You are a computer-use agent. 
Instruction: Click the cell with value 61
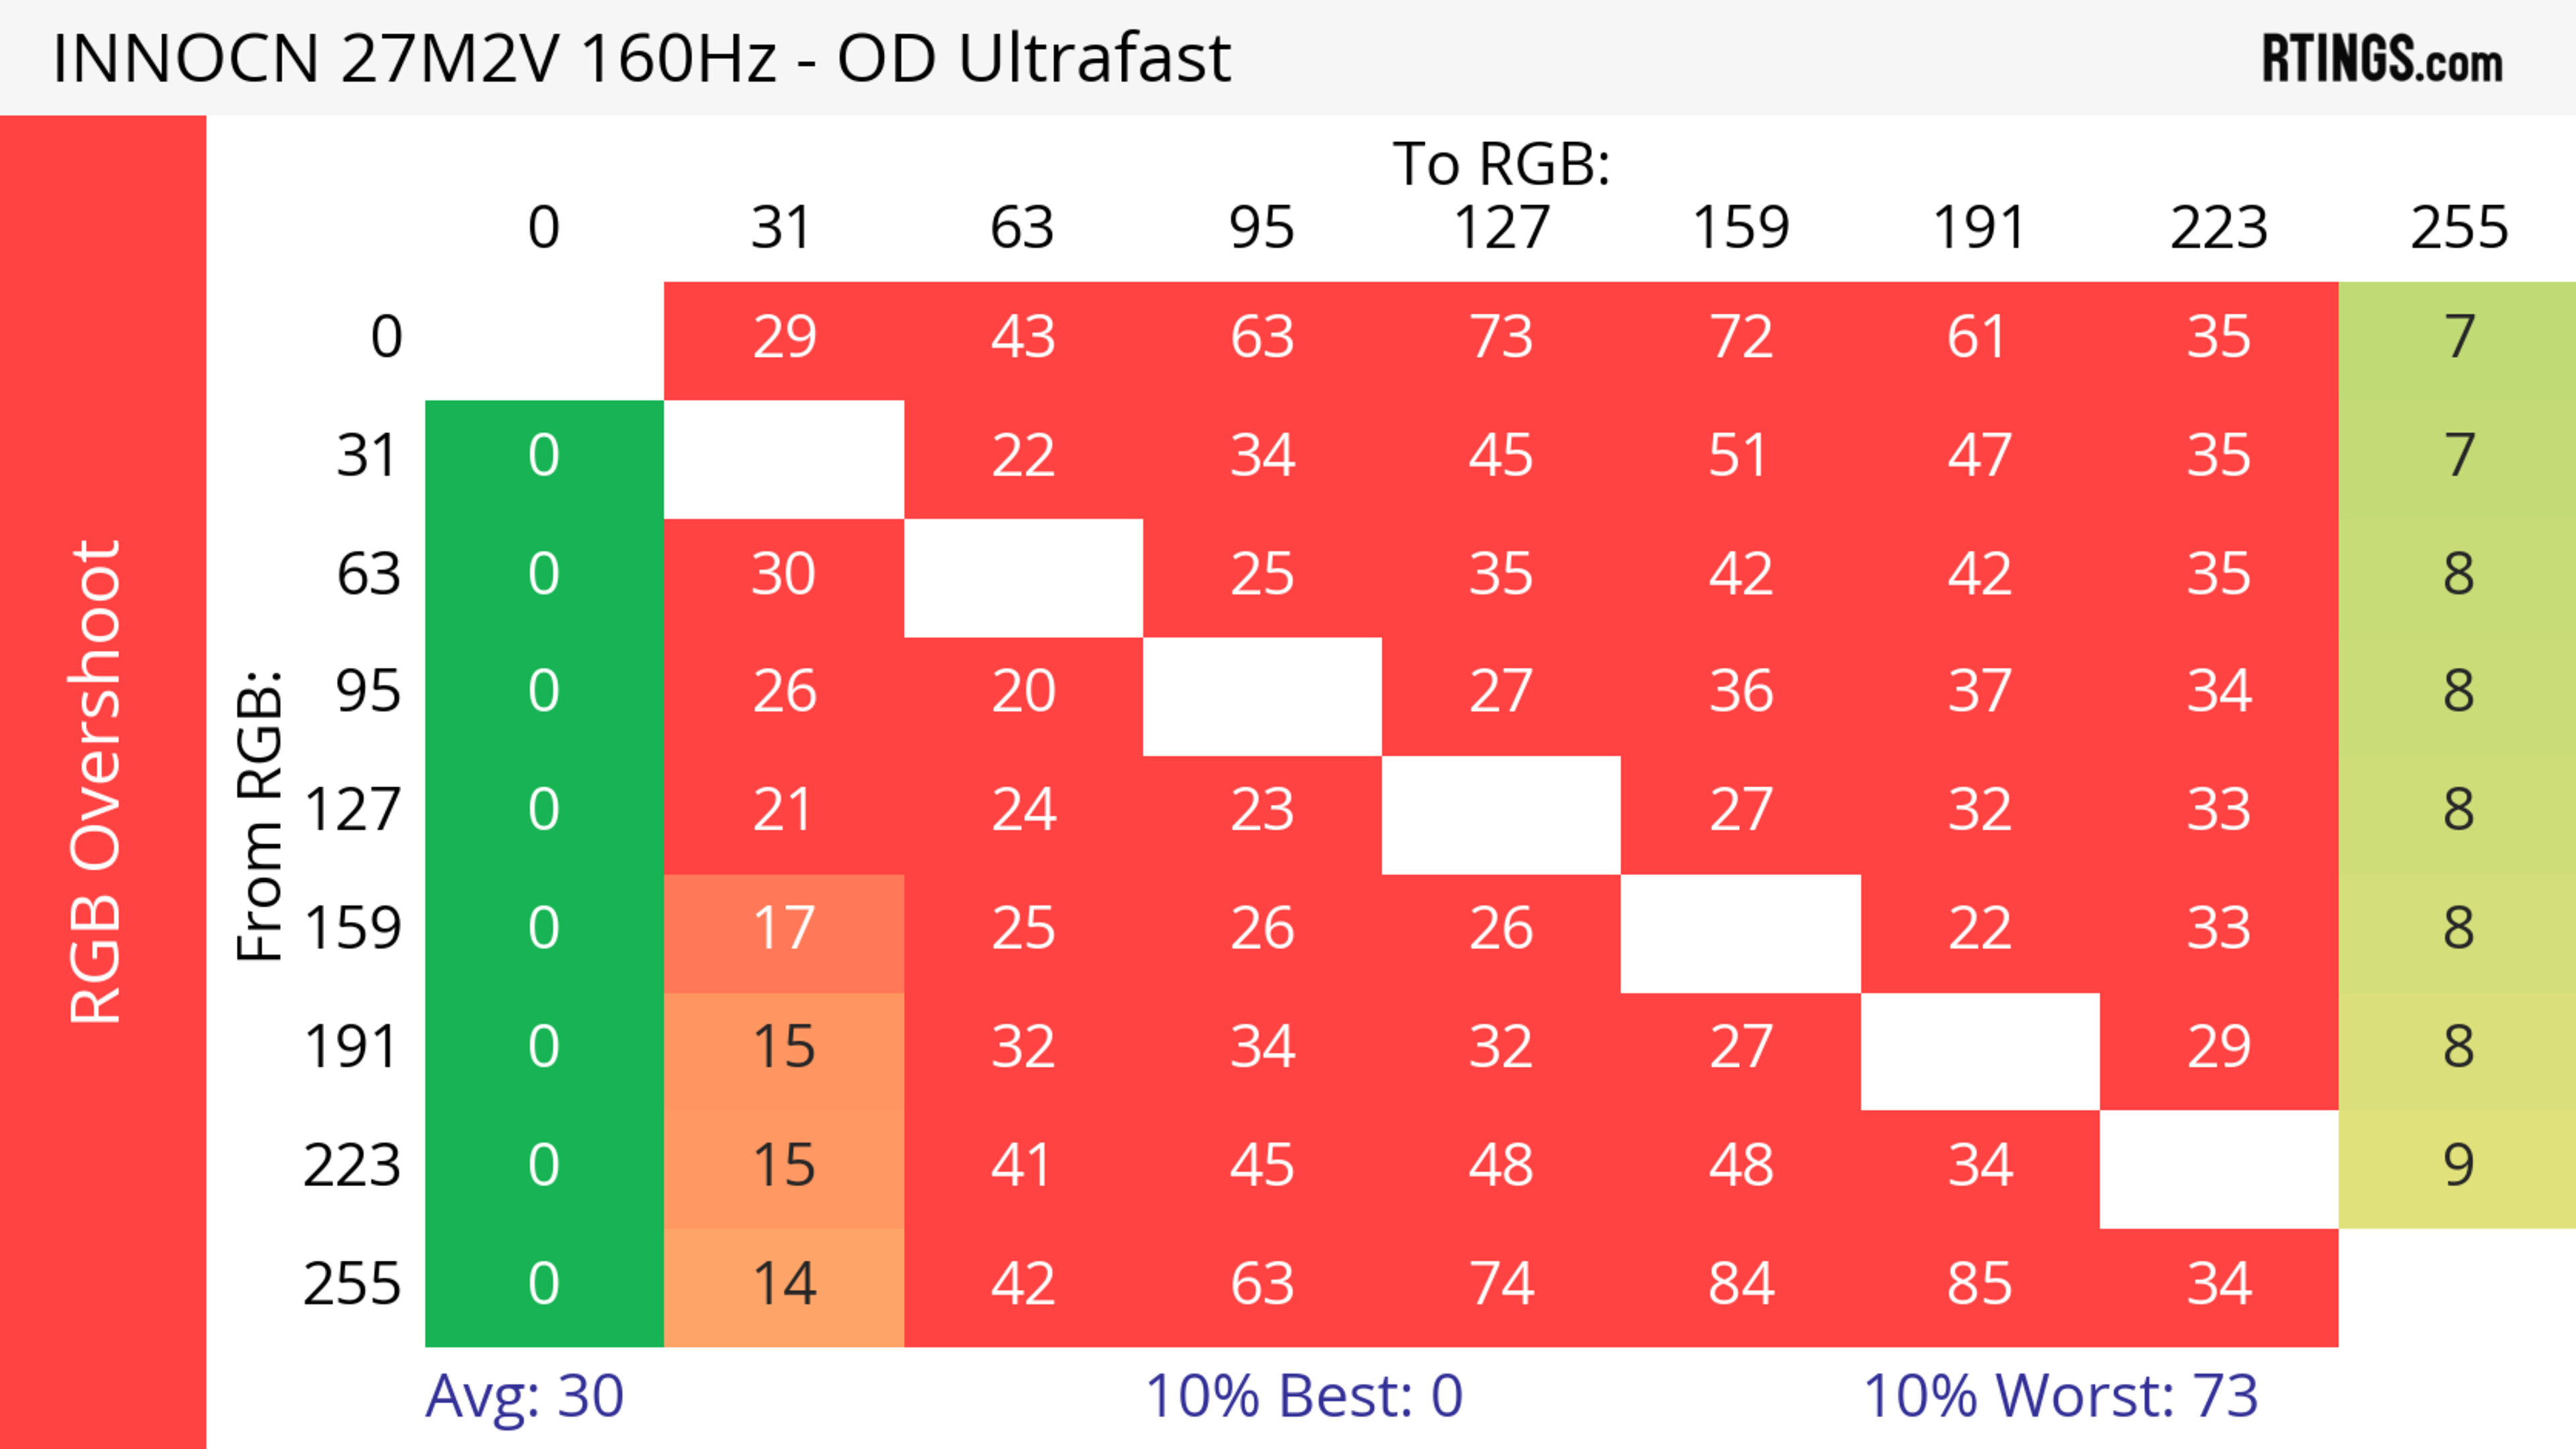[x=1979, y=338]
